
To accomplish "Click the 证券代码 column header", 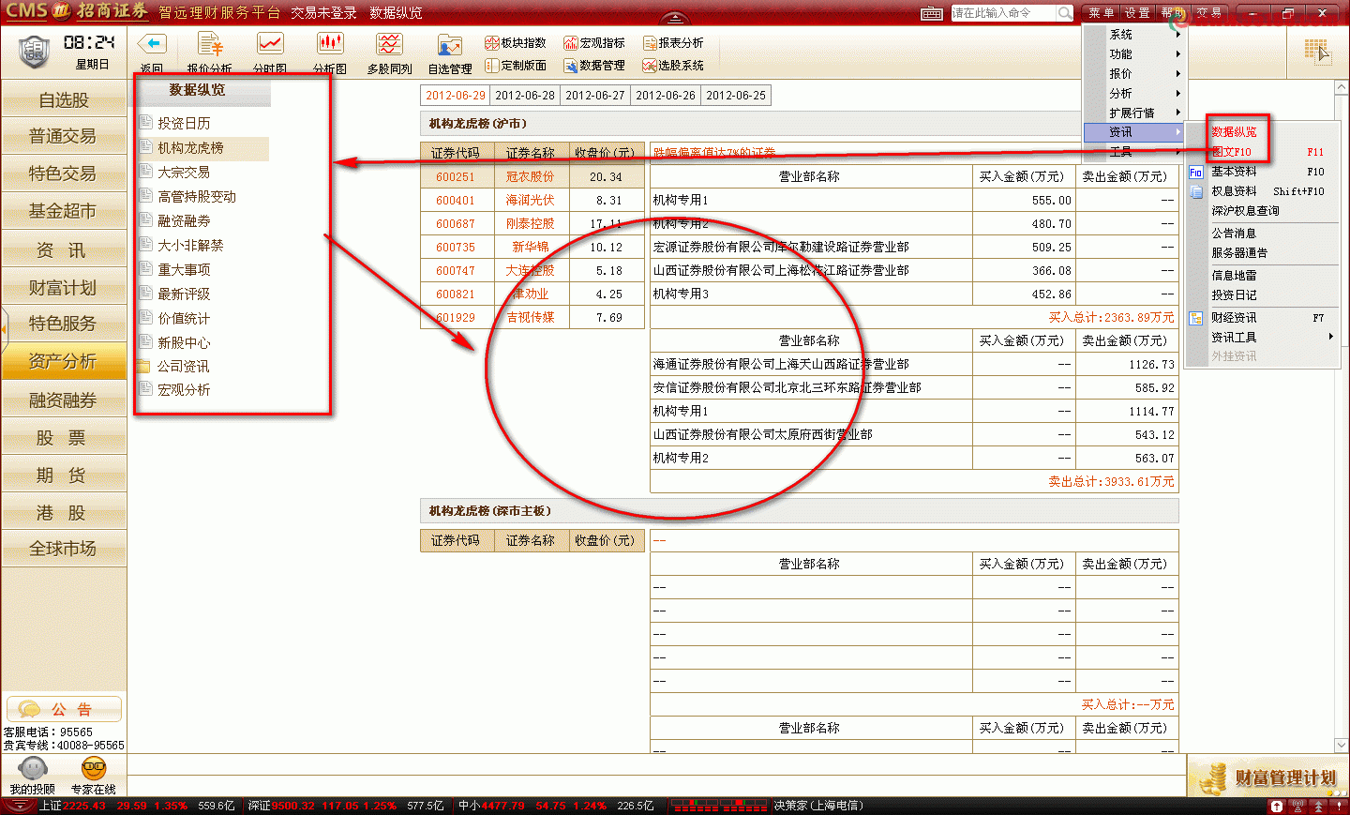I will coord(456,152).
